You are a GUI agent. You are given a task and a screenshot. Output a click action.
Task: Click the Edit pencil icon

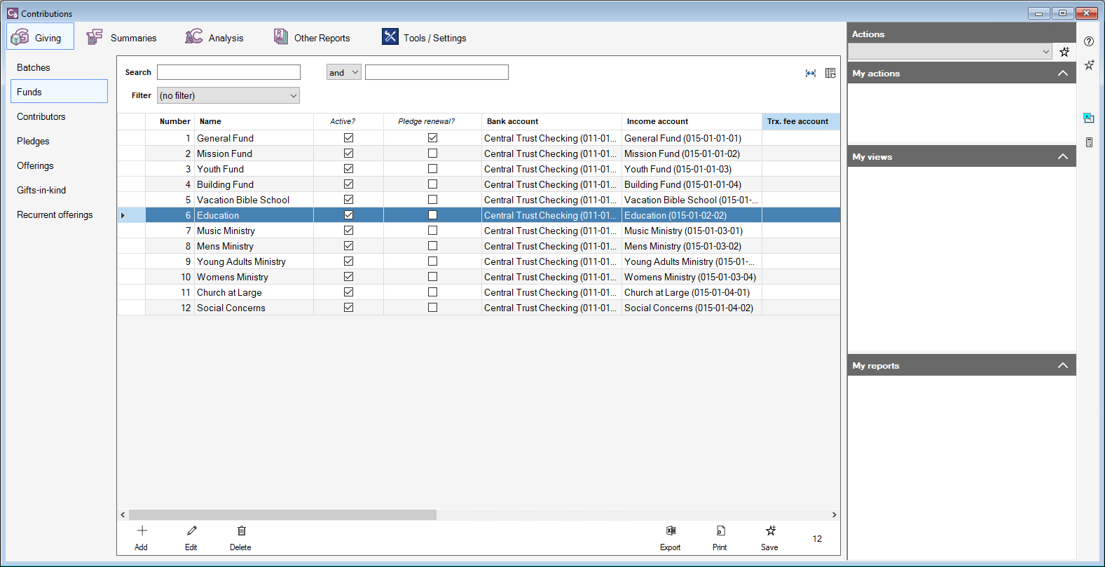pos(191,531)
